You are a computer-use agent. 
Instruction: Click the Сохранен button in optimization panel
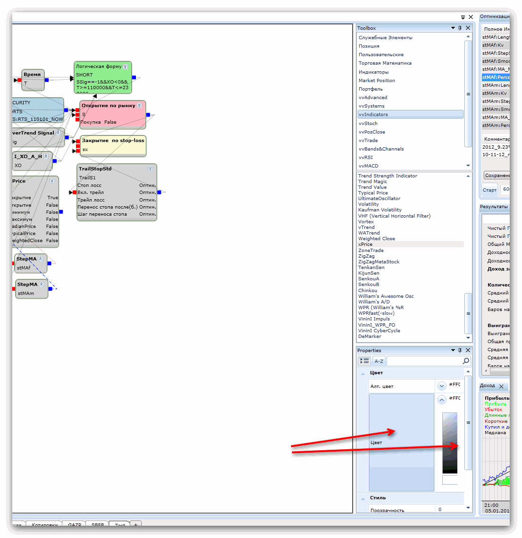click(x=497, y=176)
